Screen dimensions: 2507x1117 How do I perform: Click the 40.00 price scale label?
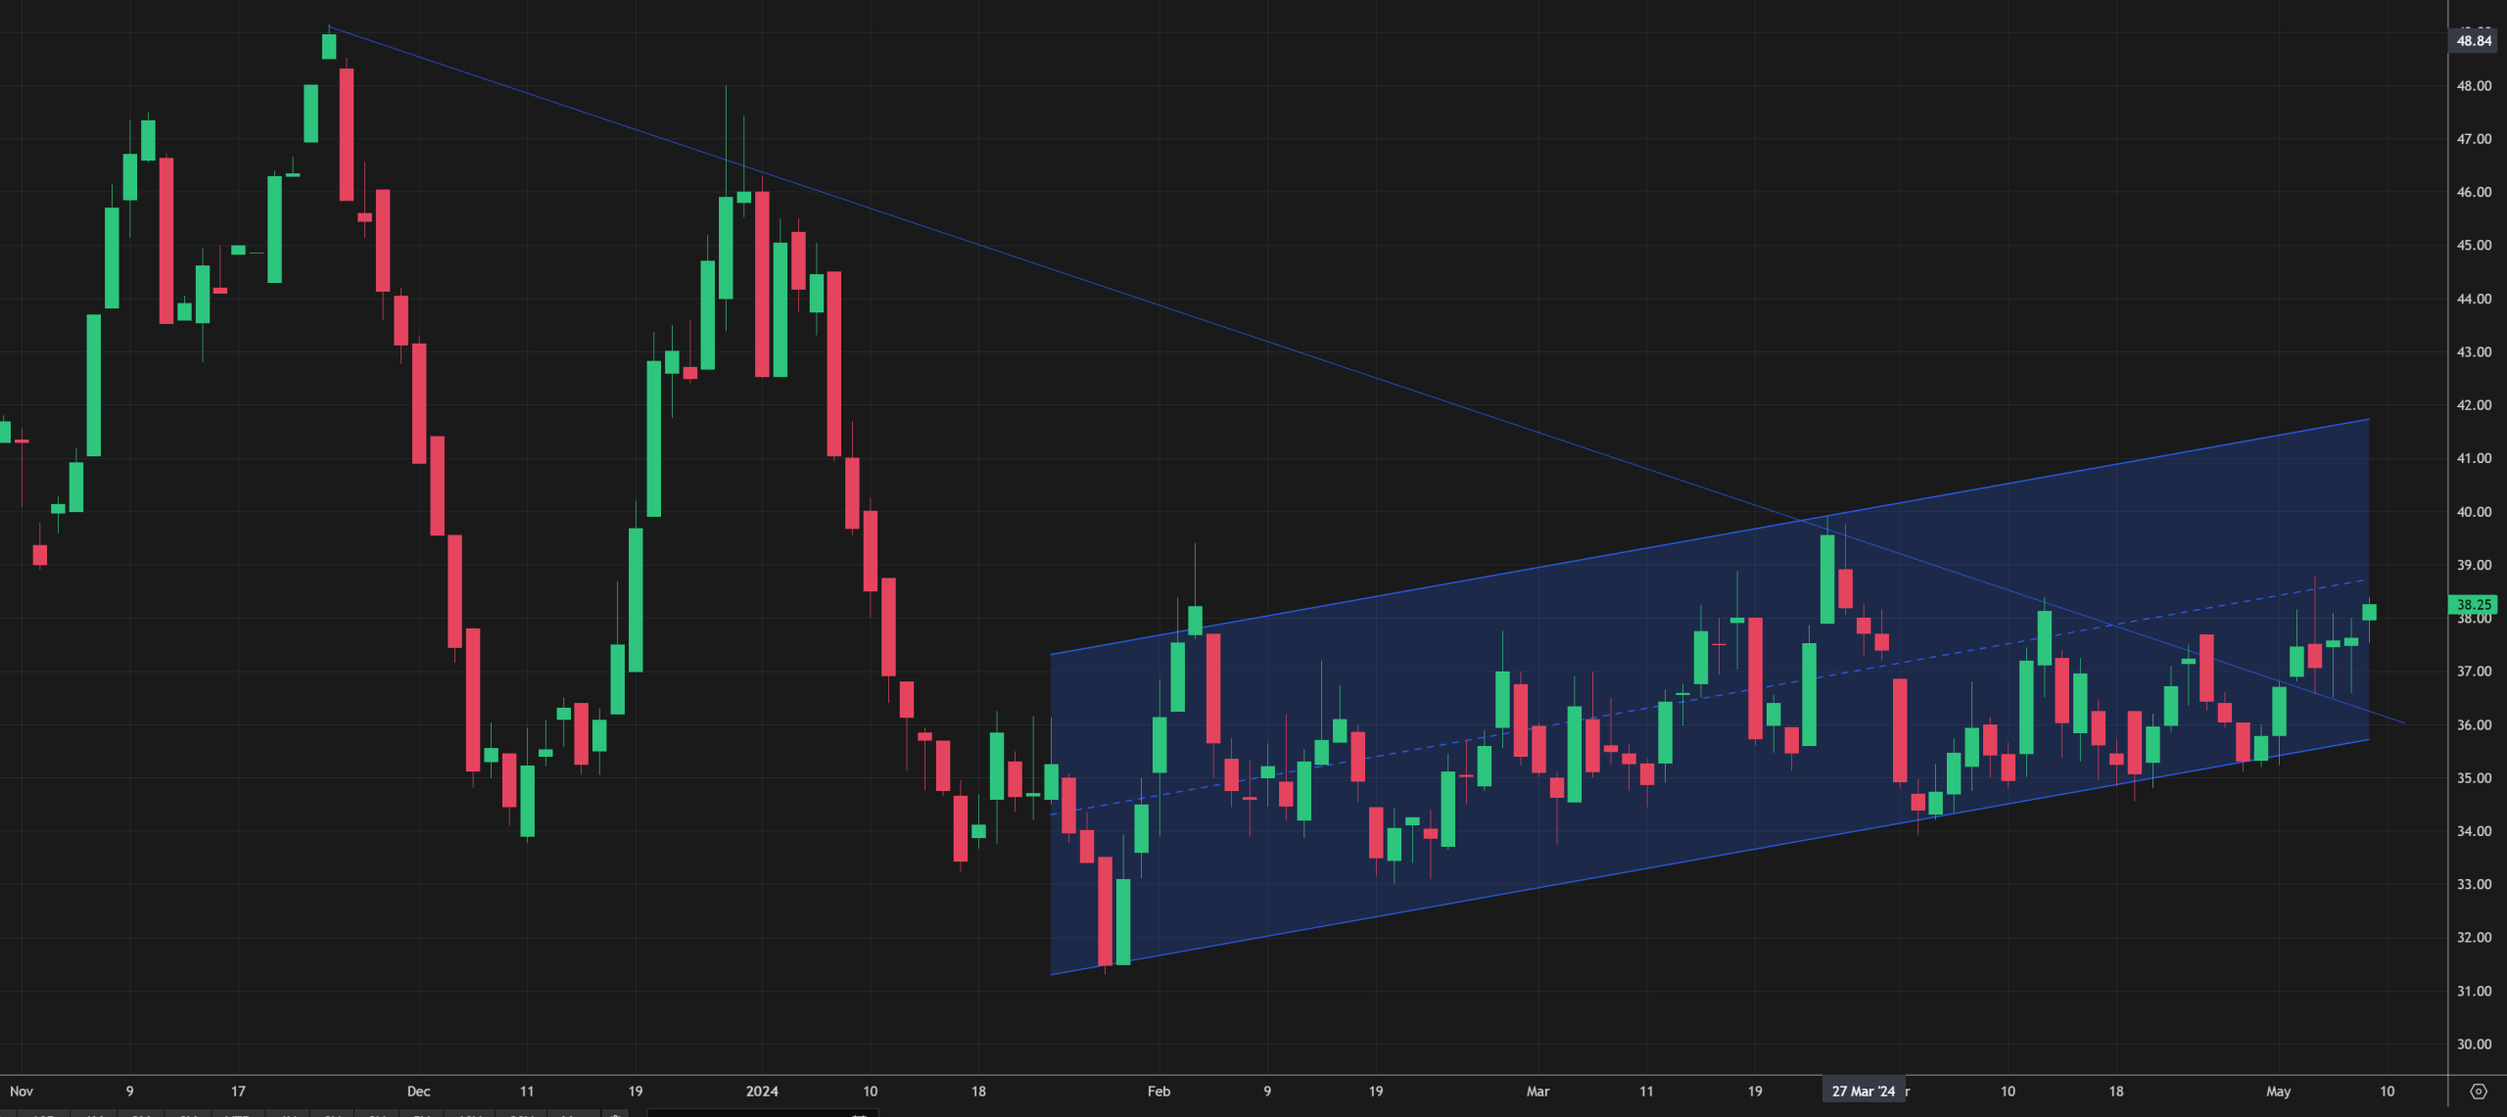coord(2474,512)
